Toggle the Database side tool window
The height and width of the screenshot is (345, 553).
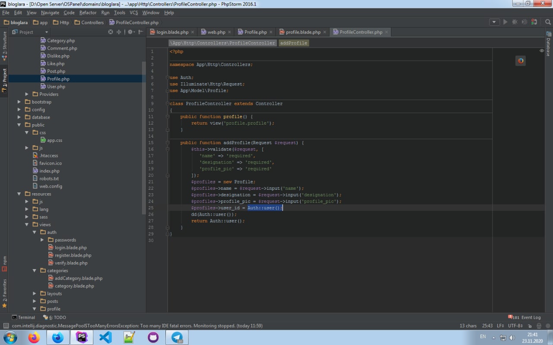(x=548, y=44)
